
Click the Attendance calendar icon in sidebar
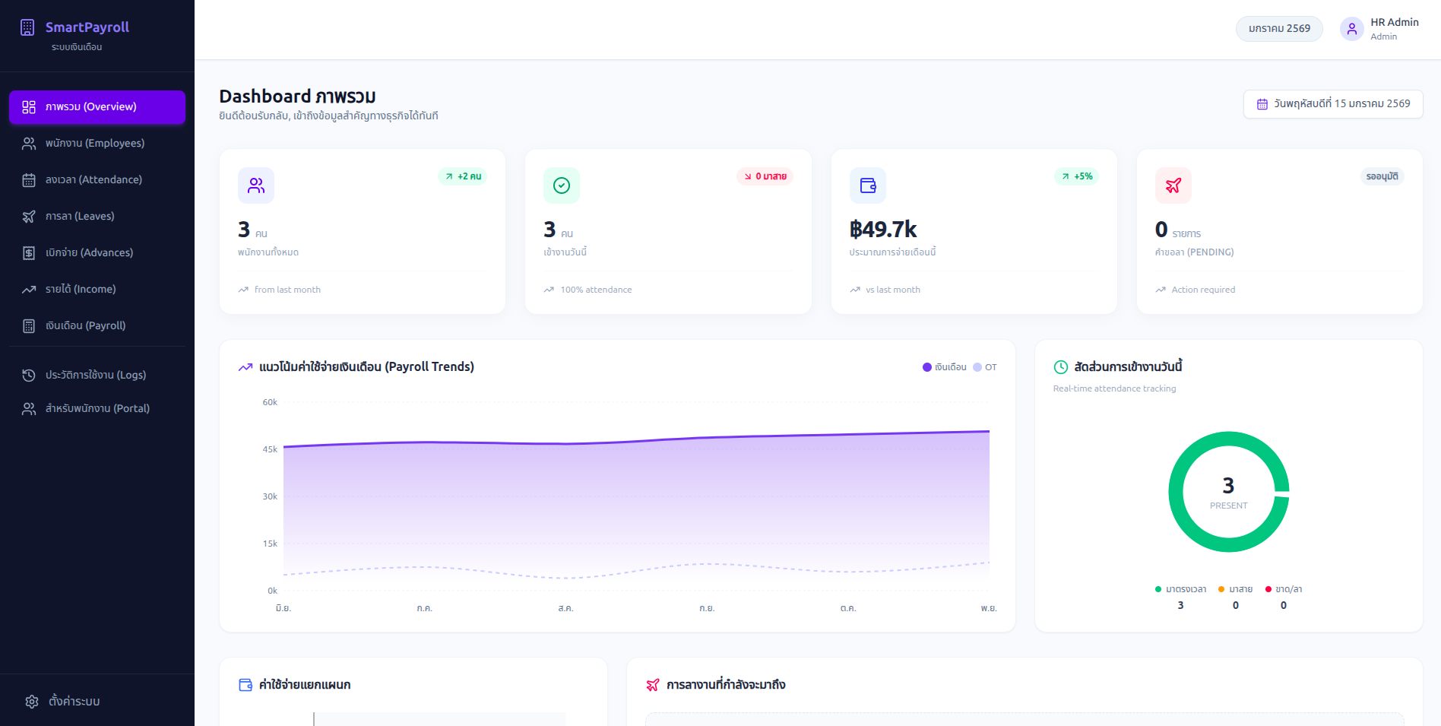click(29, 180)
